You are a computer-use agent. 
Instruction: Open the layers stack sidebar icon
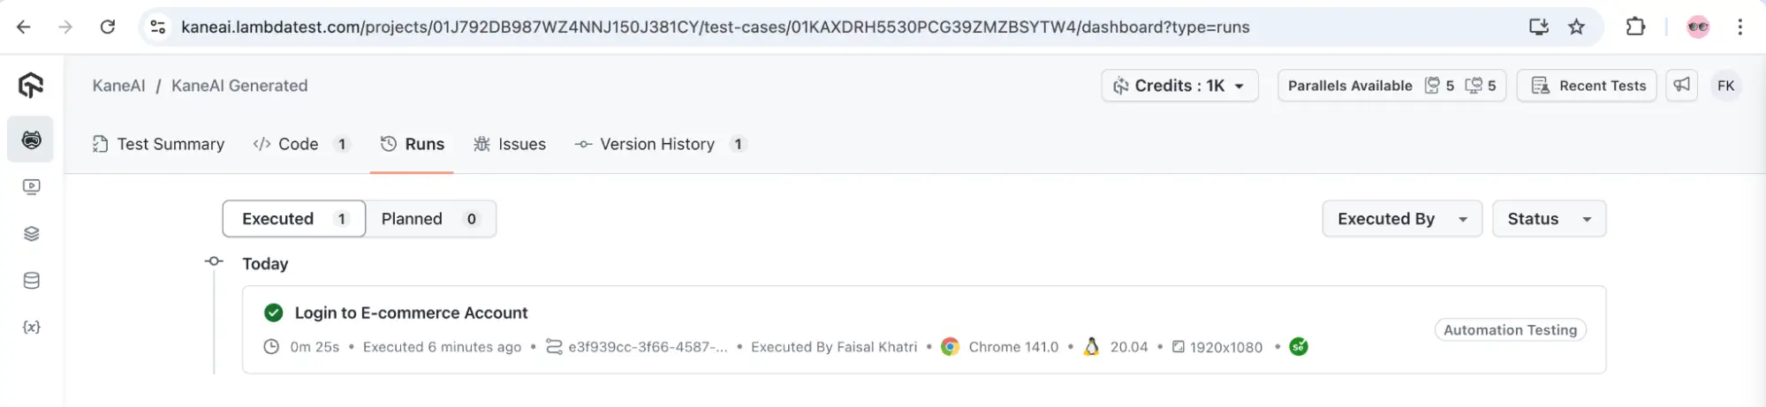31,234
